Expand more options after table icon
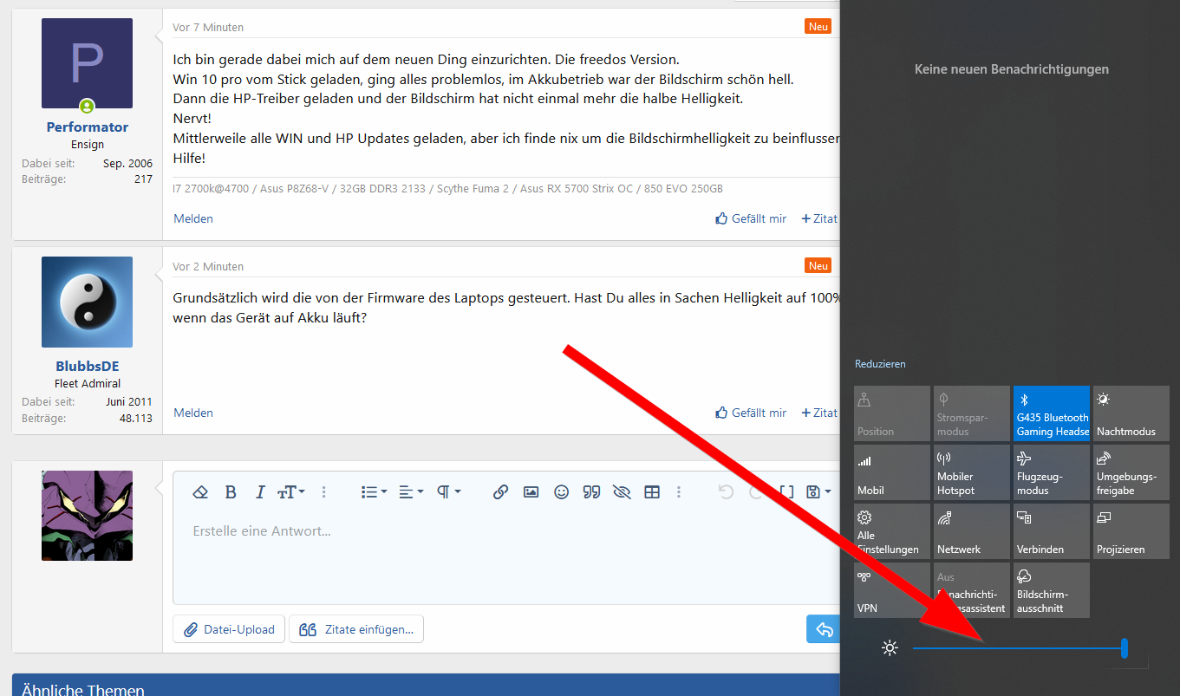 point(678,491)
